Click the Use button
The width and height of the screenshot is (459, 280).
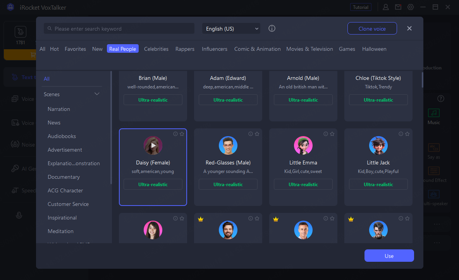(389, 256)
